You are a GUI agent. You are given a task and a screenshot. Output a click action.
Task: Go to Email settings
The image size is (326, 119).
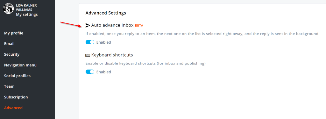[x=9, y=44]
